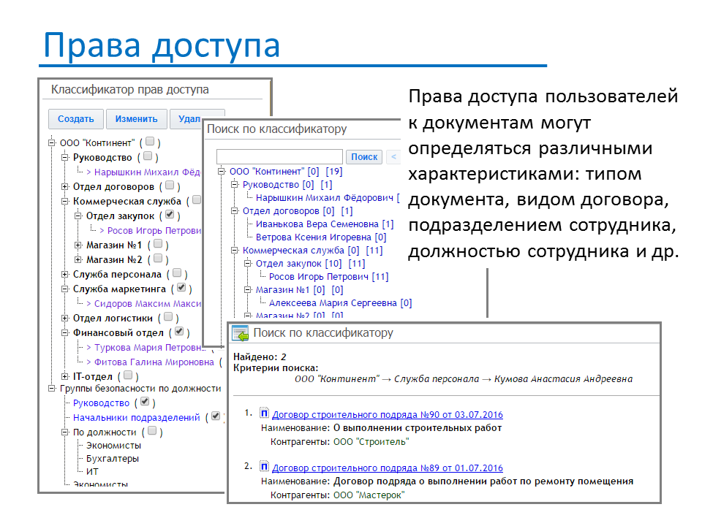702x526 pixels.
Task: Select Фитова Галина Мироновна in the tree
Action: [154, 362]
